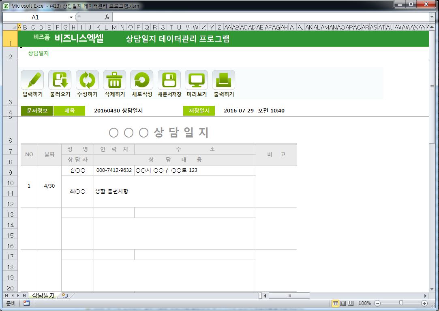Go to next sheet tab arrow

tap(19, 295)
